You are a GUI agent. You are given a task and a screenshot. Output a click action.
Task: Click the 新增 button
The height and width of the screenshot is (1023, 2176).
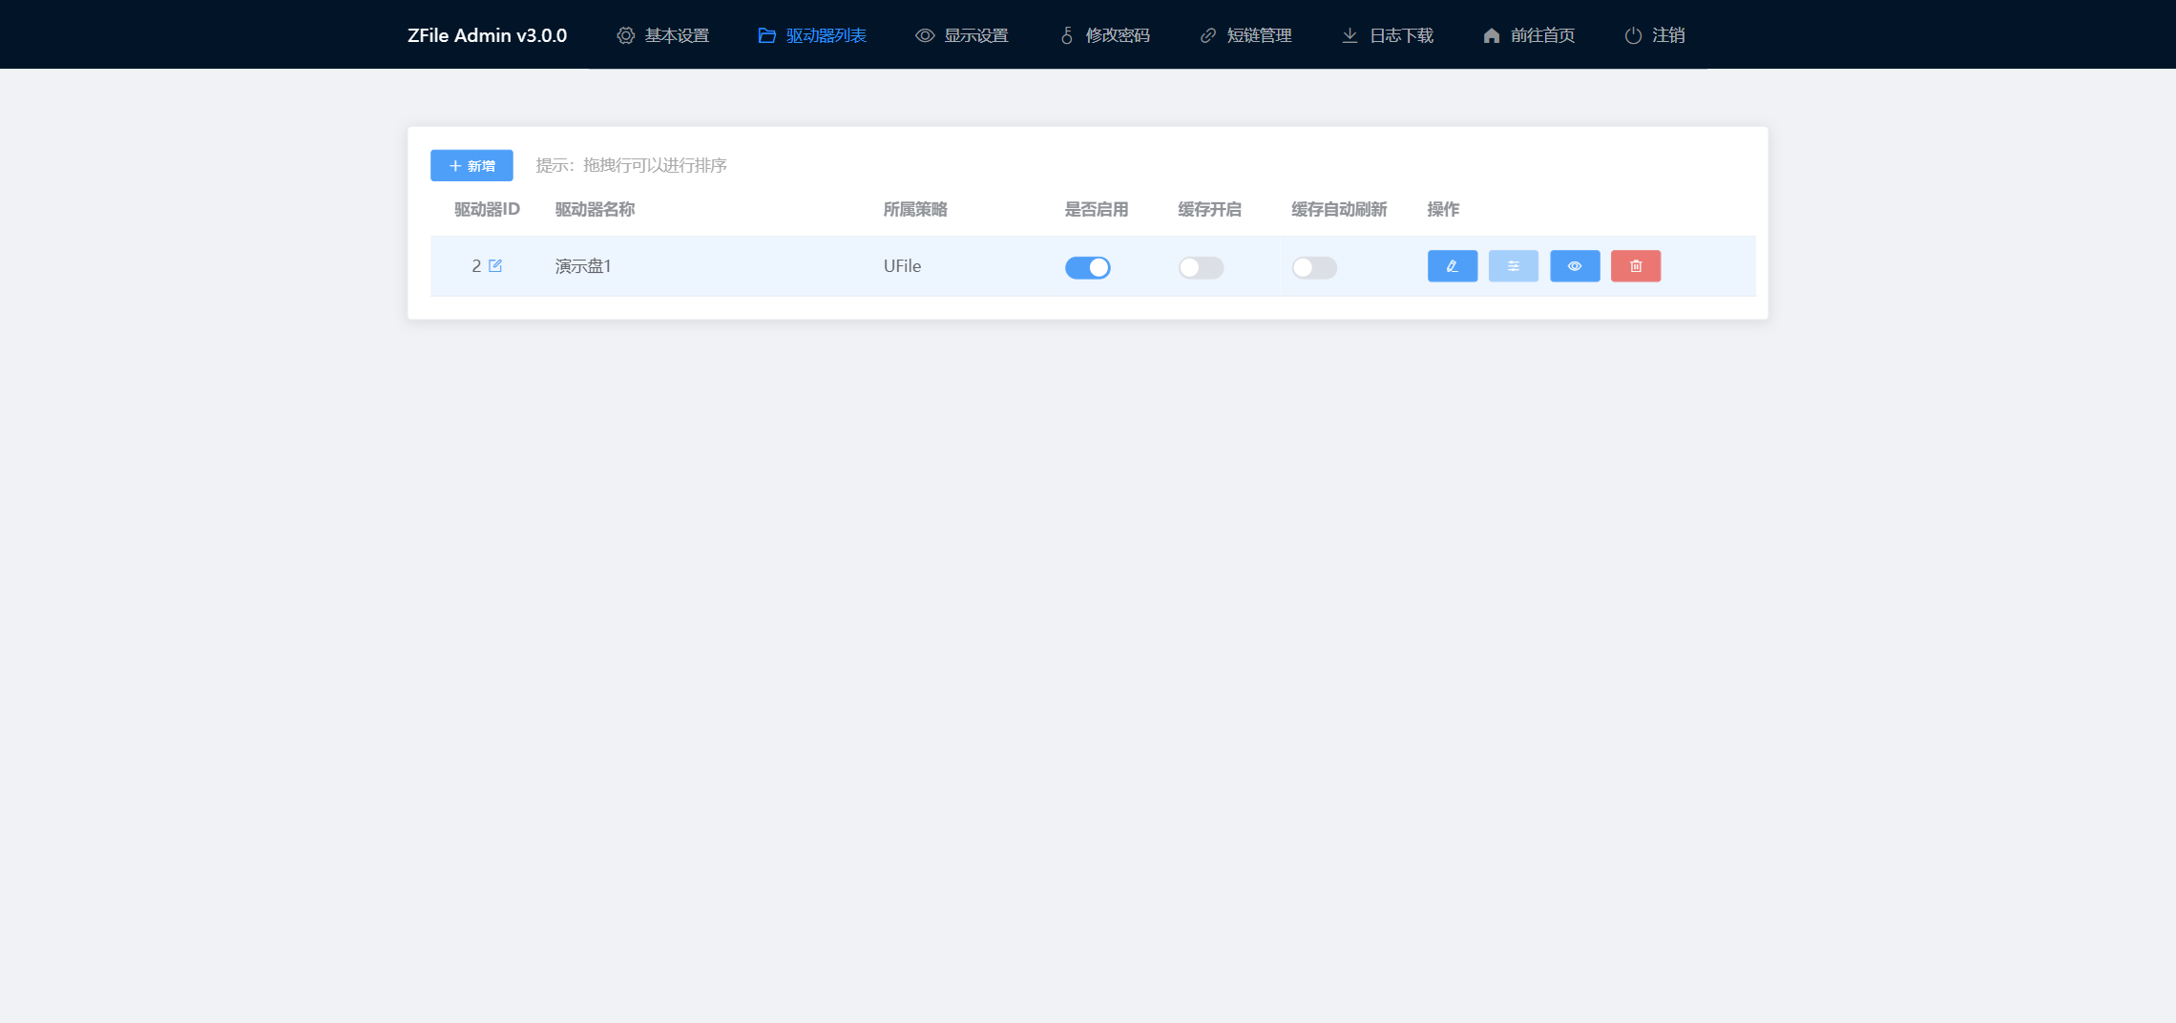tap(471, 165)
